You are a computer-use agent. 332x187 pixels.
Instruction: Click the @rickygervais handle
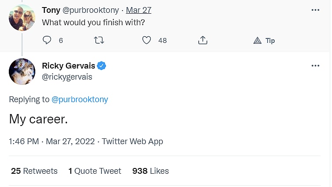click(x=67, y=77)
